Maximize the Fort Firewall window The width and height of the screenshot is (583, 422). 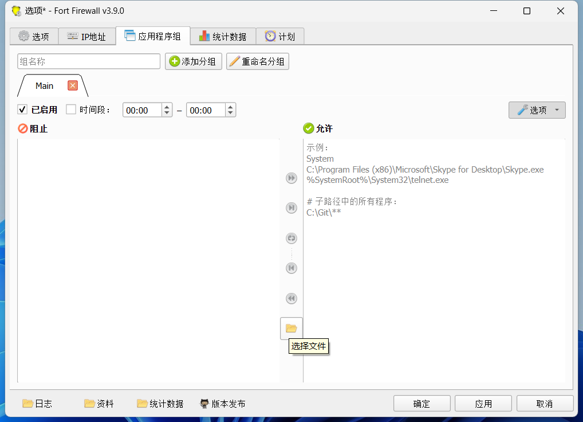pyautogui.click(x=527, y=11)
